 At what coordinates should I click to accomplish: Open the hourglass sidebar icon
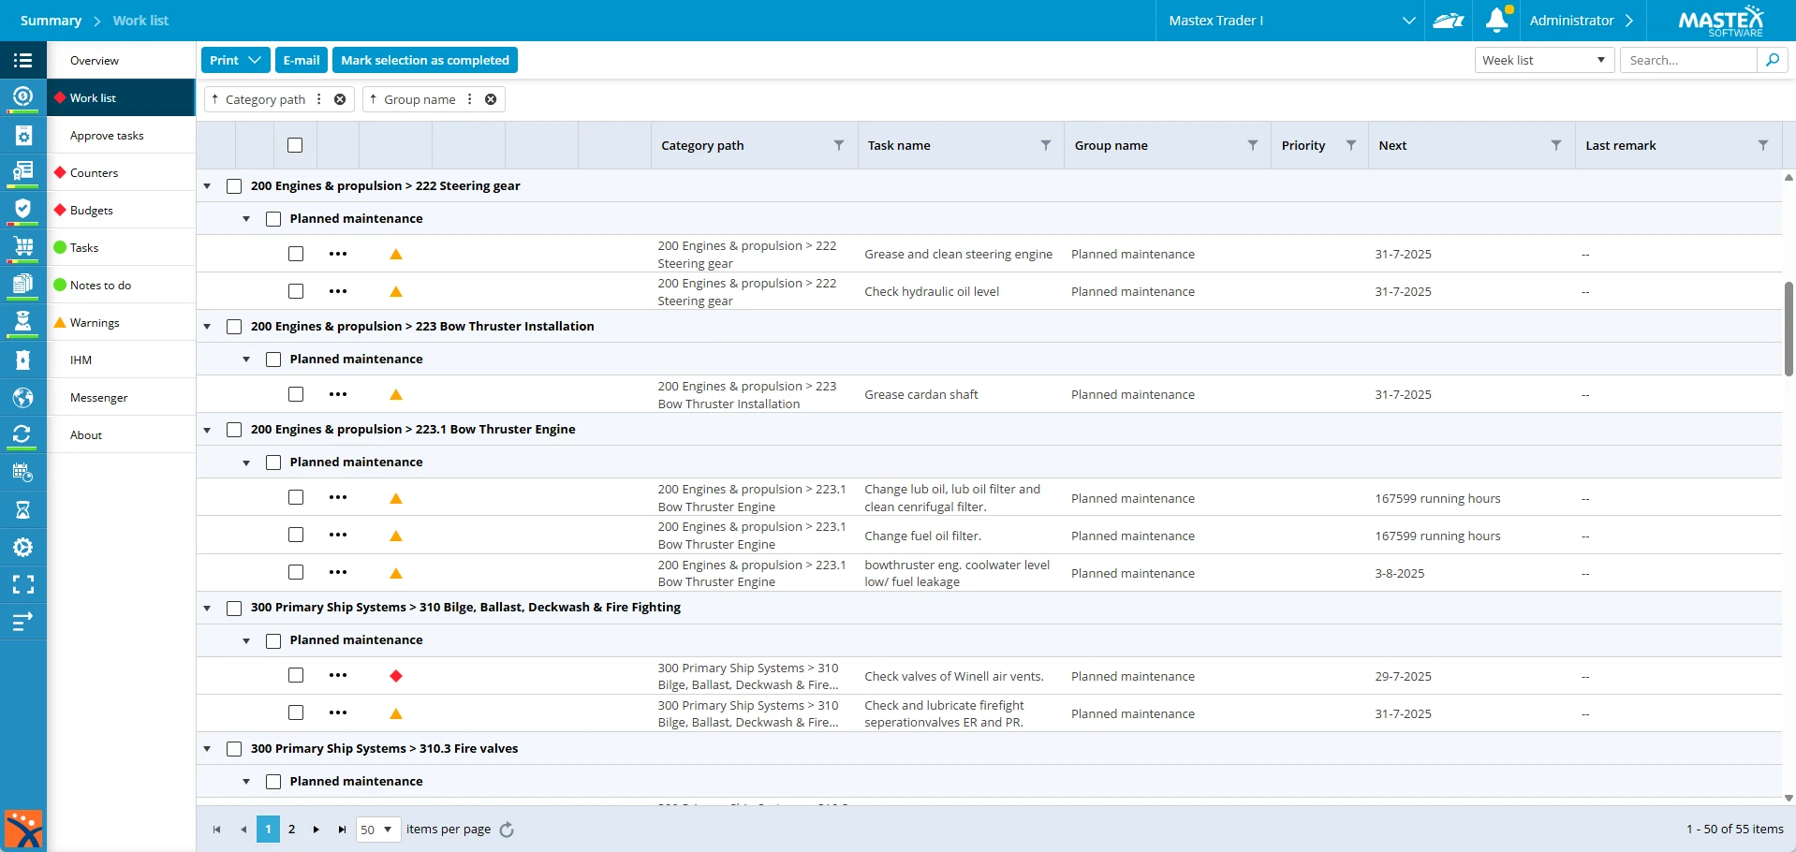click(23, 509)
